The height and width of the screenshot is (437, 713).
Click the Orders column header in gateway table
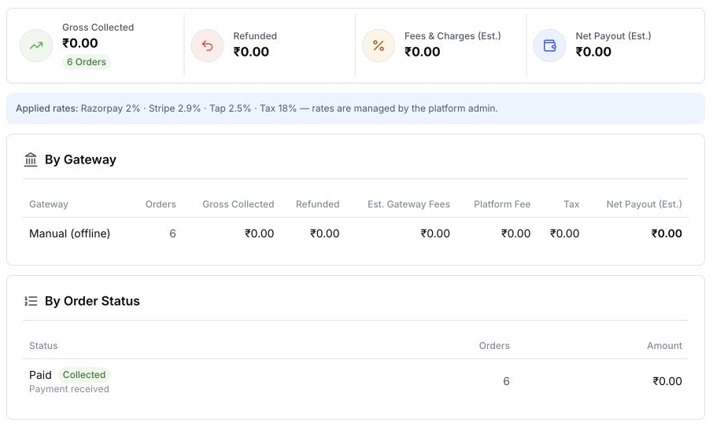point(161,204)
